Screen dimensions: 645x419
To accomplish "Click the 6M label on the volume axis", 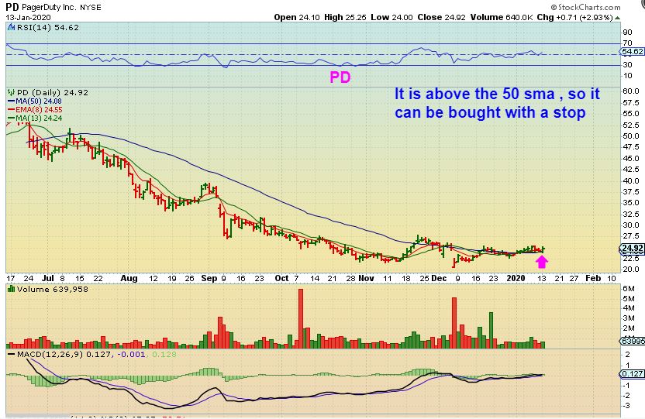I will [629, 288].
